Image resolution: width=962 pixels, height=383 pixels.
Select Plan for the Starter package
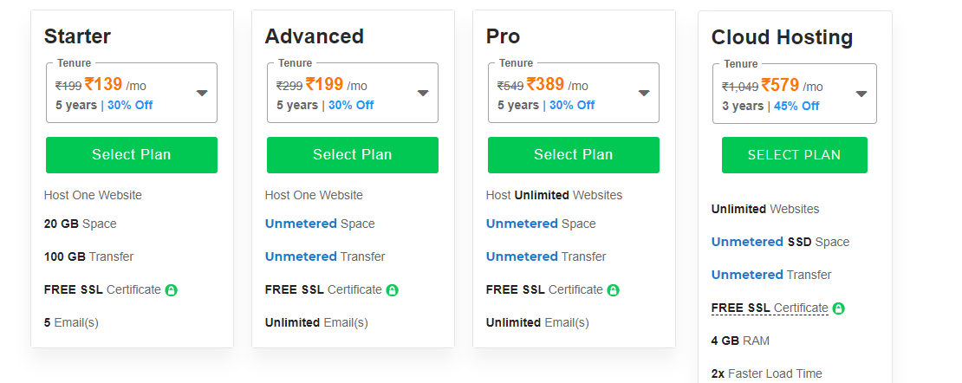coord(132,155)
